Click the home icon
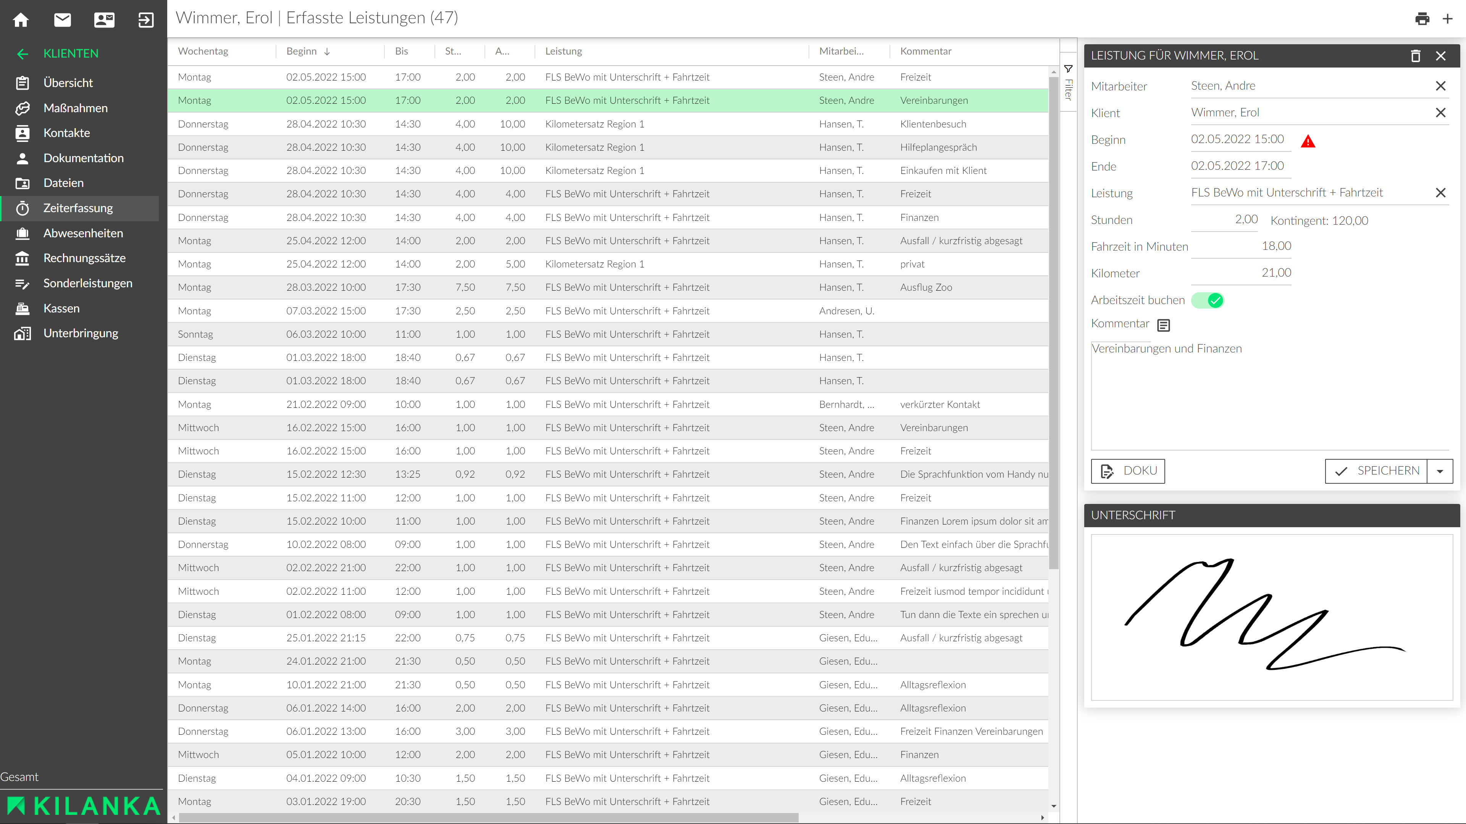 [21, 20]
